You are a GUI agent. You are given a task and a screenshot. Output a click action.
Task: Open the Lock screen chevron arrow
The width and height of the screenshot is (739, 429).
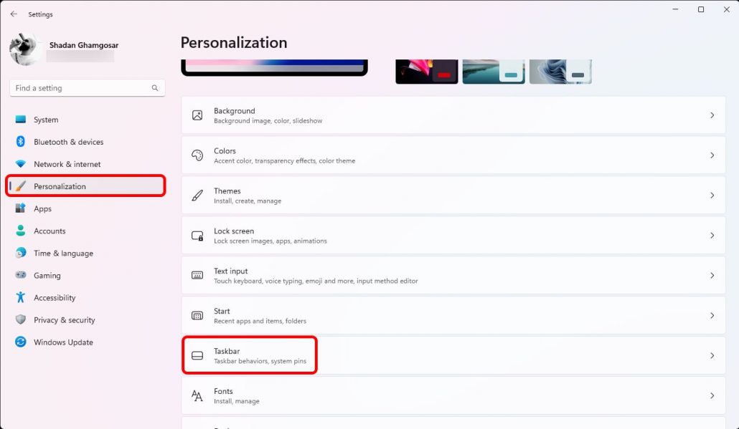[x=712, y=236]
